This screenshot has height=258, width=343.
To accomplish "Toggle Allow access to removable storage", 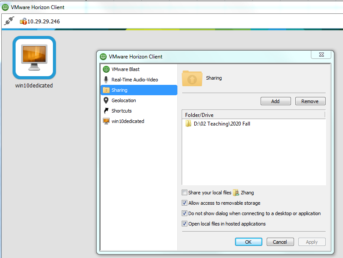I will [184, 203].
